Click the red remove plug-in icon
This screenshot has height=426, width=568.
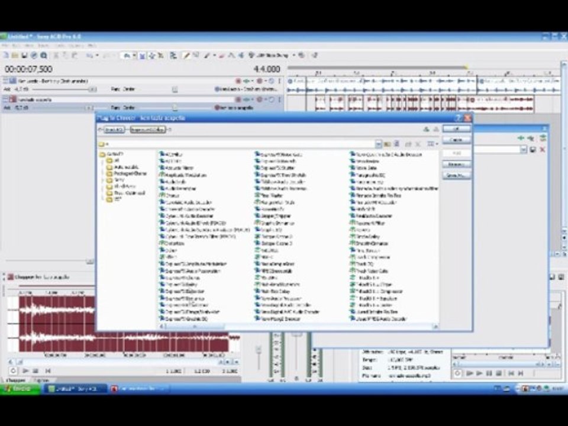[543, 150]
